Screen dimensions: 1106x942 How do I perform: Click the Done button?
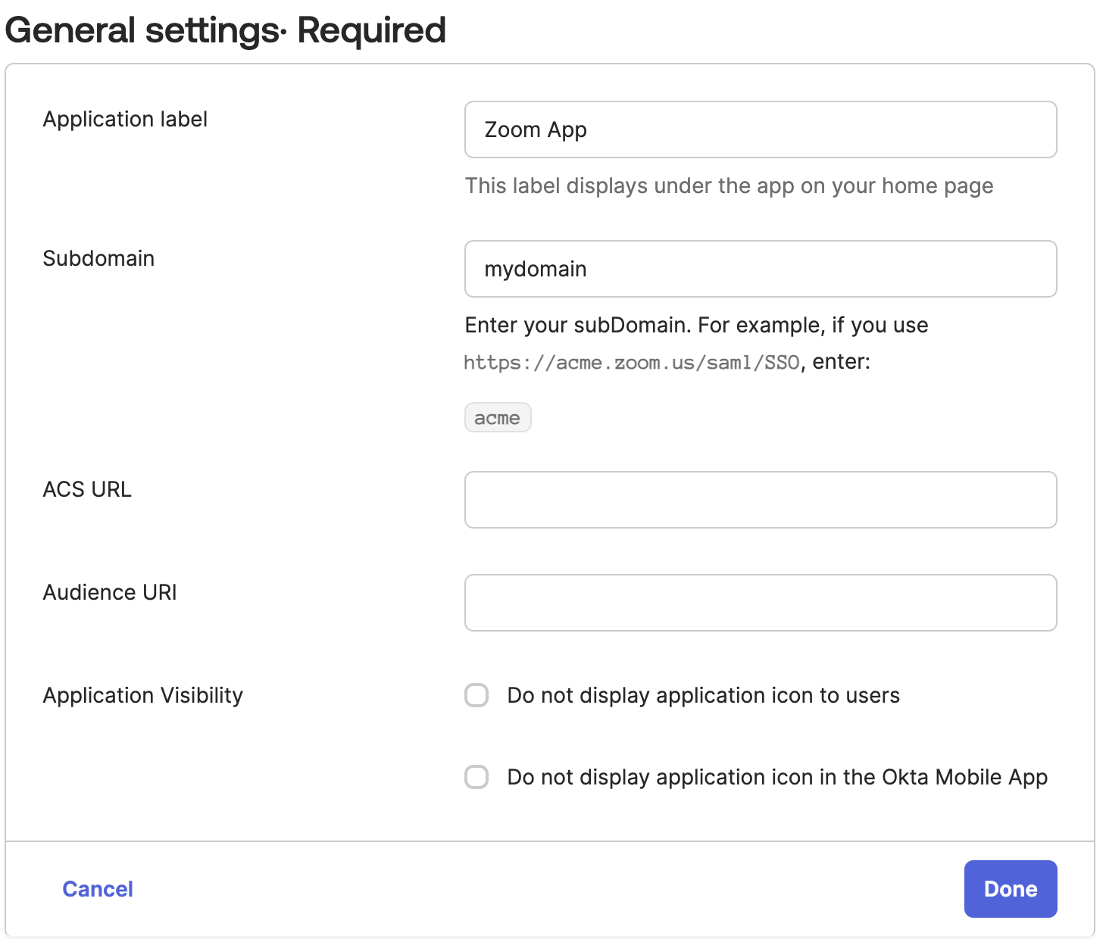click(1010, 888)
